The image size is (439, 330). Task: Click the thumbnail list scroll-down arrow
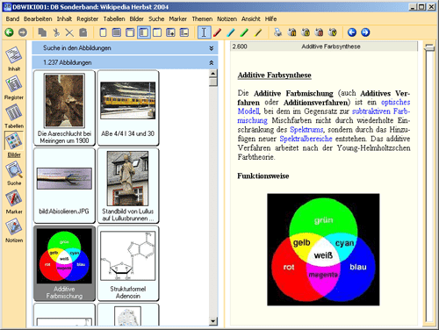point(213,321)
